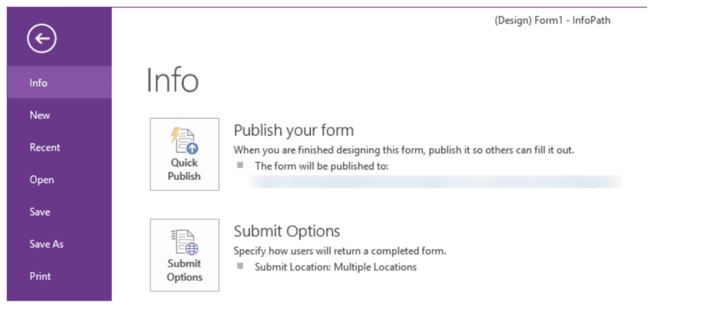This screenshot has height=336, width=725.
Task: Show the Recent forms list
Action: (59, 147)
